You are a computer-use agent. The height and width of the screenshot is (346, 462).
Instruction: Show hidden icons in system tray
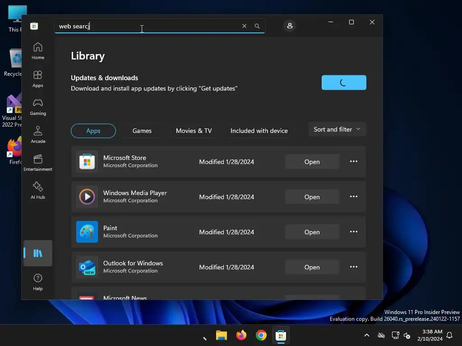(x=367, y=335)
